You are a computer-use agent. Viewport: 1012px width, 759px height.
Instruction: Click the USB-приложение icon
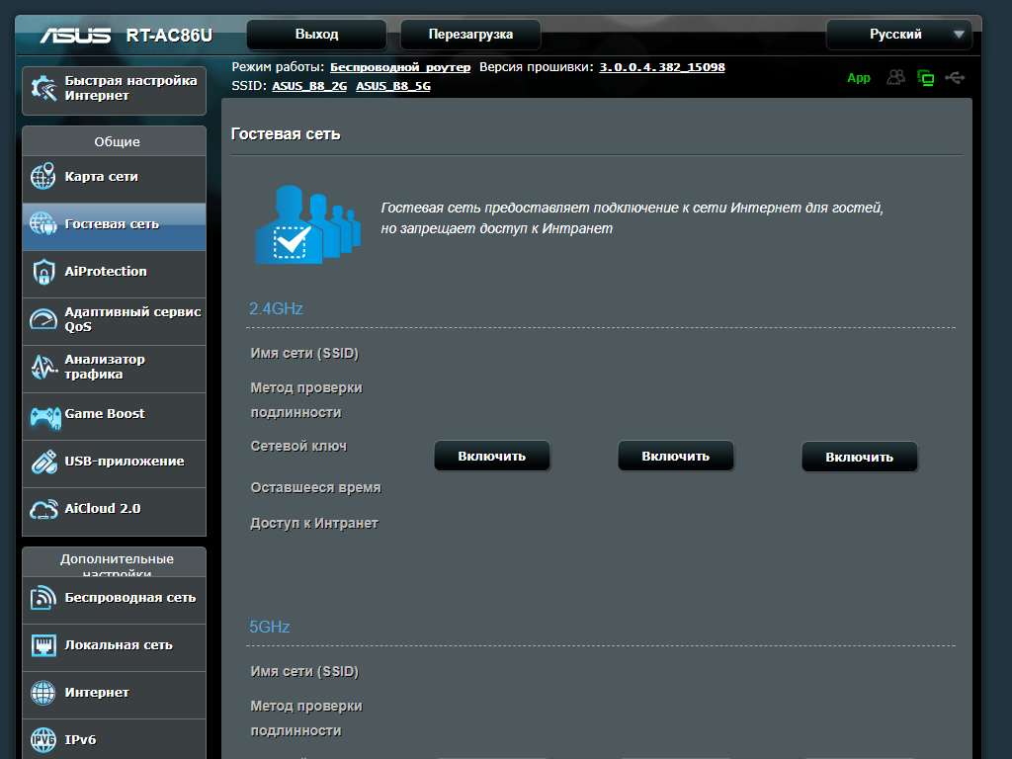pyautogui.click(x=43, y=462)
